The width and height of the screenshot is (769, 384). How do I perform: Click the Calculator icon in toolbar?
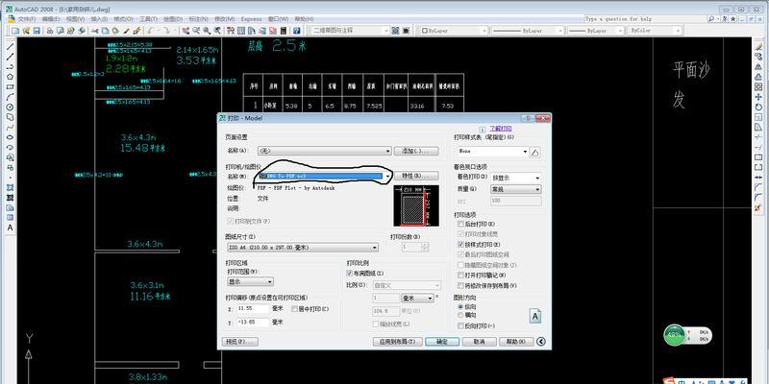click(283, 31)
